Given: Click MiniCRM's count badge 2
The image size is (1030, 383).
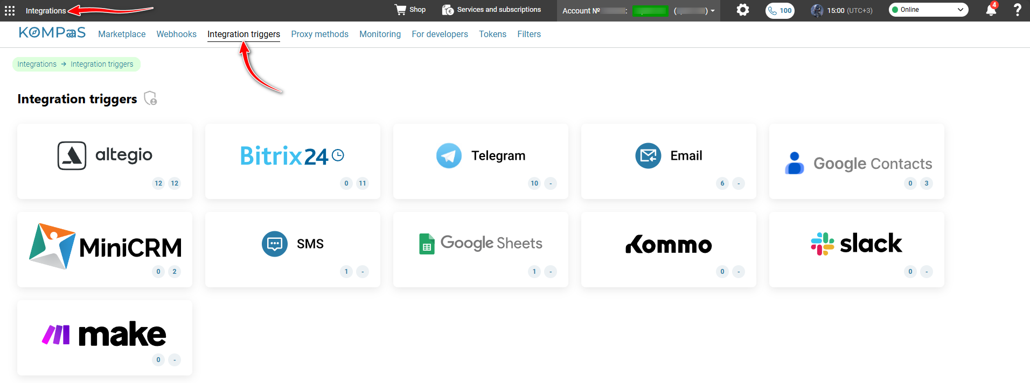Looking at the screenshot, I should click(175, 272).
